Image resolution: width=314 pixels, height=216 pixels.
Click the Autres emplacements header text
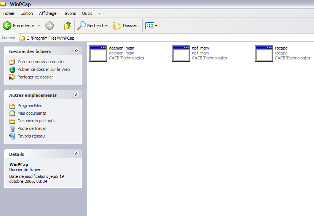33,95
